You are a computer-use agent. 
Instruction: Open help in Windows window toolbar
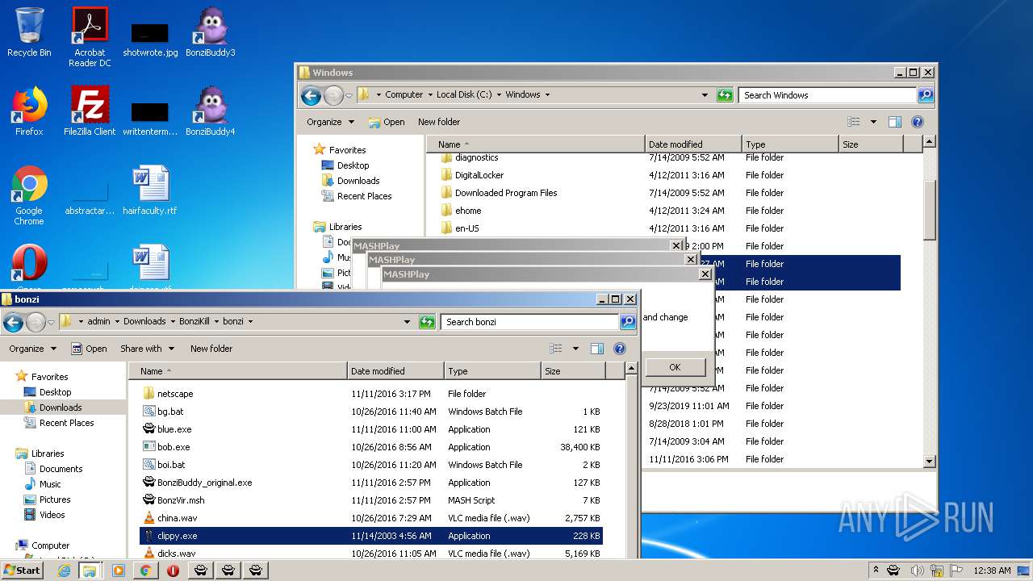pyautogui.click(x=918, y=122)
